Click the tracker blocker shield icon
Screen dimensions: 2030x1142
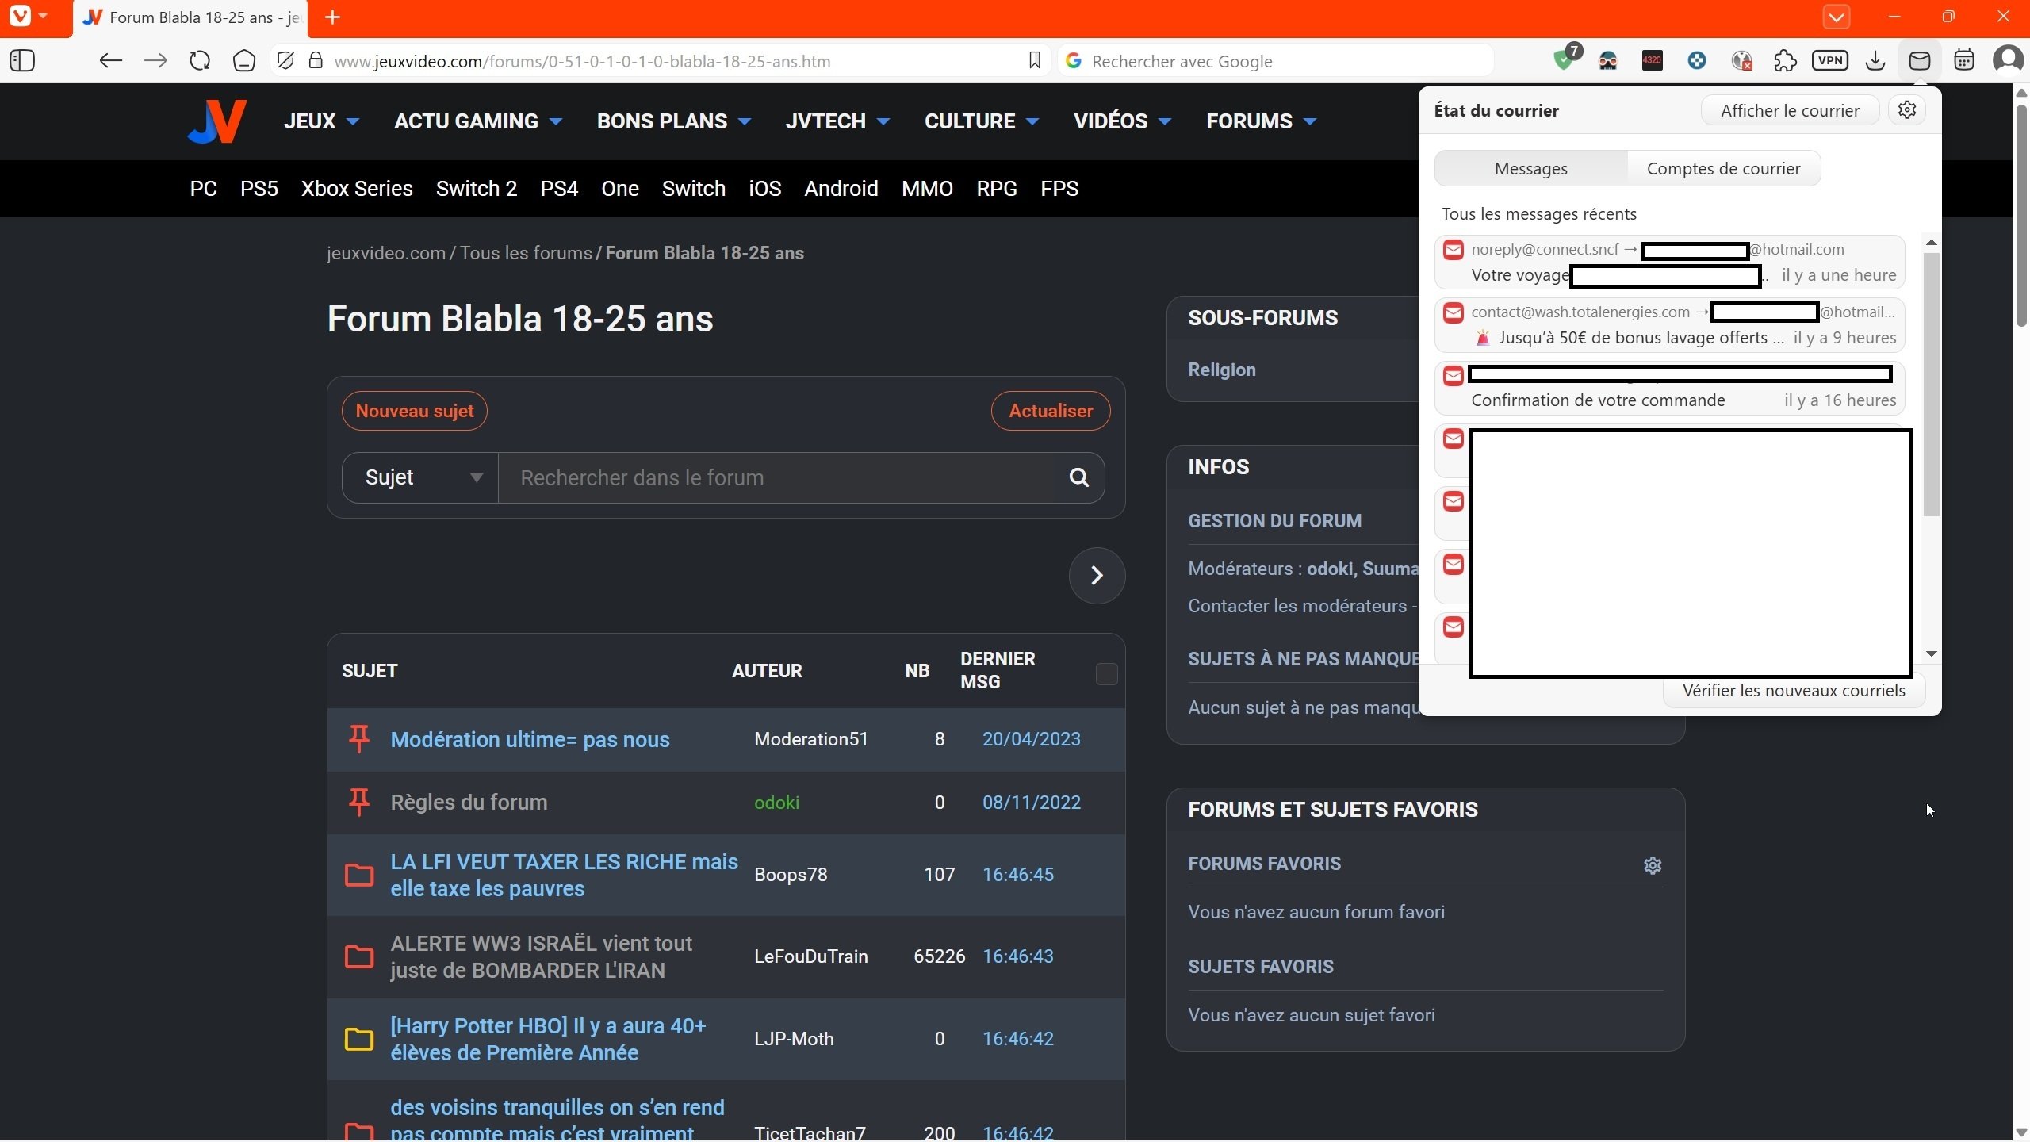click(x=285, y=61)
